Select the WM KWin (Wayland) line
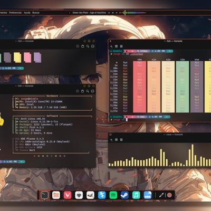 [x=30, y=145]
